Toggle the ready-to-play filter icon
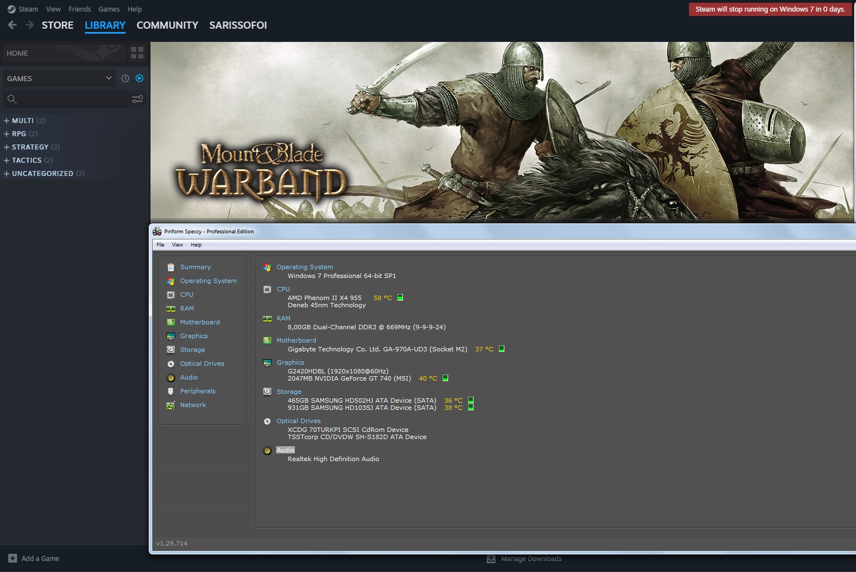Viewport: 856px width, 572px height. (x=139, y=78)
